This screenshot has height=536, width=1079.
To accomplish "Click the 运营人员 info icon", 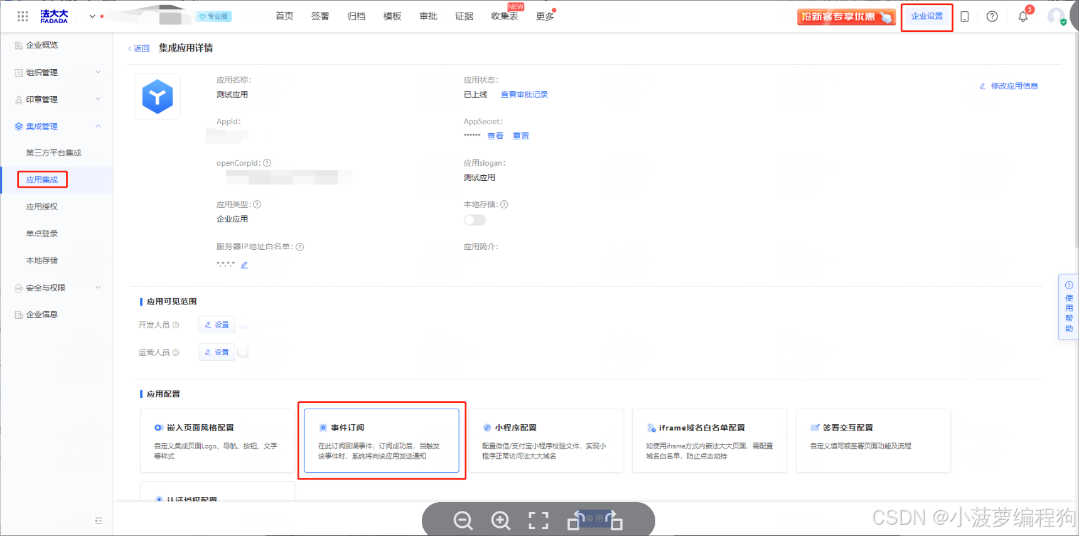I will [x=176, y=353].
